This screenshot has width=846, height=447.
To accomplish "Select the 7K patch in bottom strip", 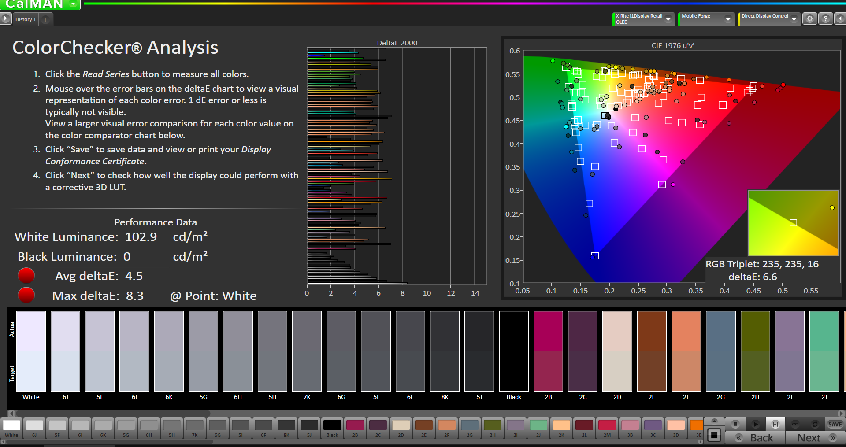I will tap(195, 429).
